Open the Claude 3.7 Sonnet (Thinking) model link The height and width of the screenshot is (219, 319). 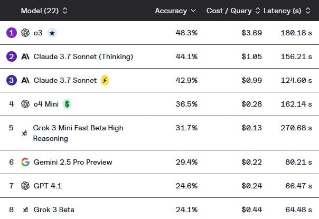coord(83,56)
